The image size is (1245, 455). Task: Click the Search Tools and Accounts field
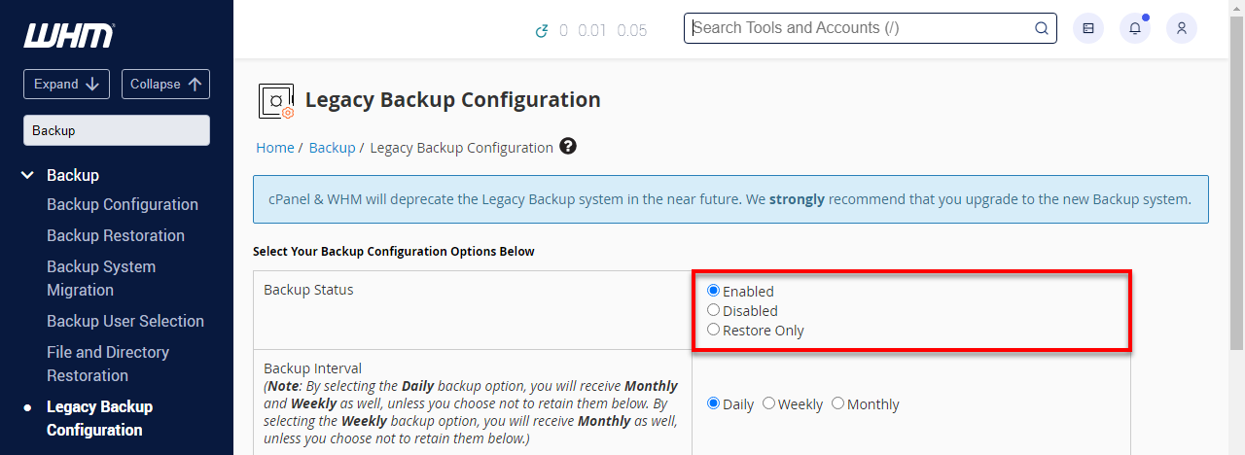click(856, 28)
